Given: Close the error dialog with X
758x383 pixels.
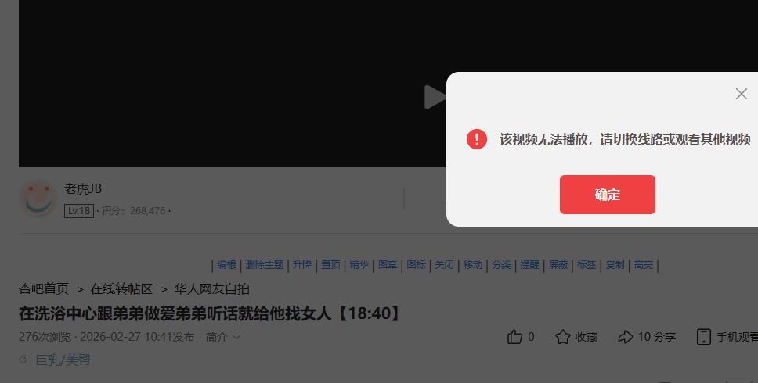Looking at the screenshot, I should click(x=741, y=94).
